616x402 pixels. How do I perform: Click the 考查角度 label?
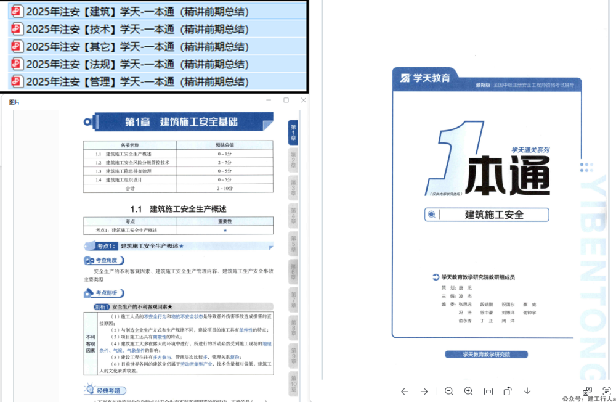tap(104, 260)
